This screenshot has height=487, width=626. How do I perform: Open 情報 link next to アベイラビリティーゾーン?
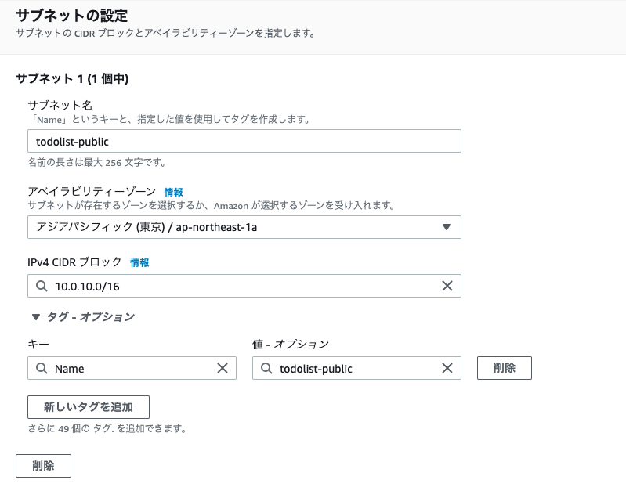click(x=174, y=193)
